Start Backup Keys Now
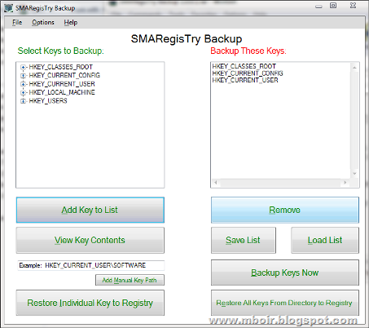 (285, 273)
